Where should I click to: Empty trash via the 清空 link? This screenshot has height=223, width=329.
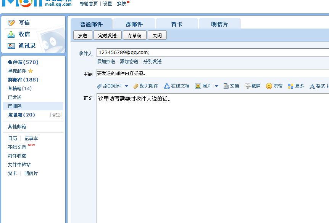tap(56, 115)
